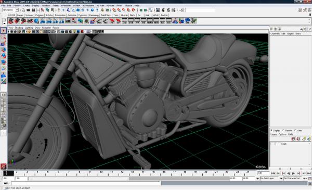
Task: Toggle snap to grids
Action: click(114, 10)
